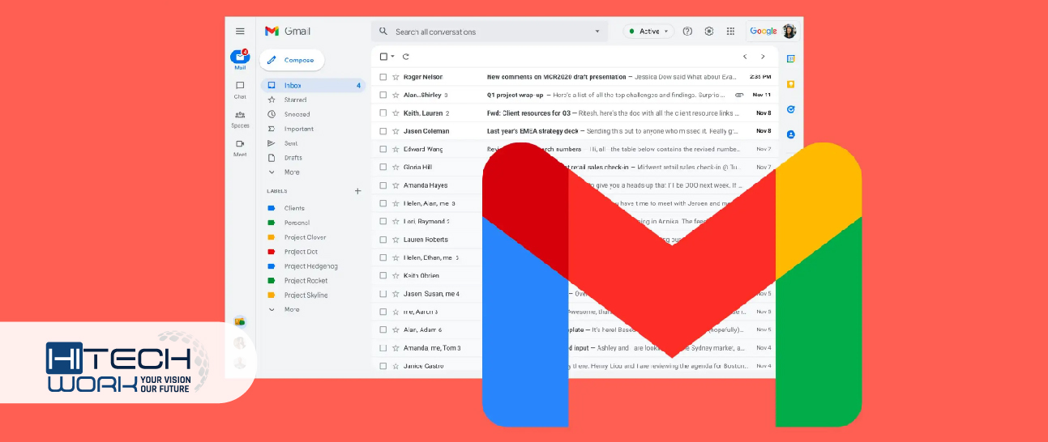1048x442 pixels.
Task: Check the Gloria Hill email checkbox
Action: click(383, 167)
